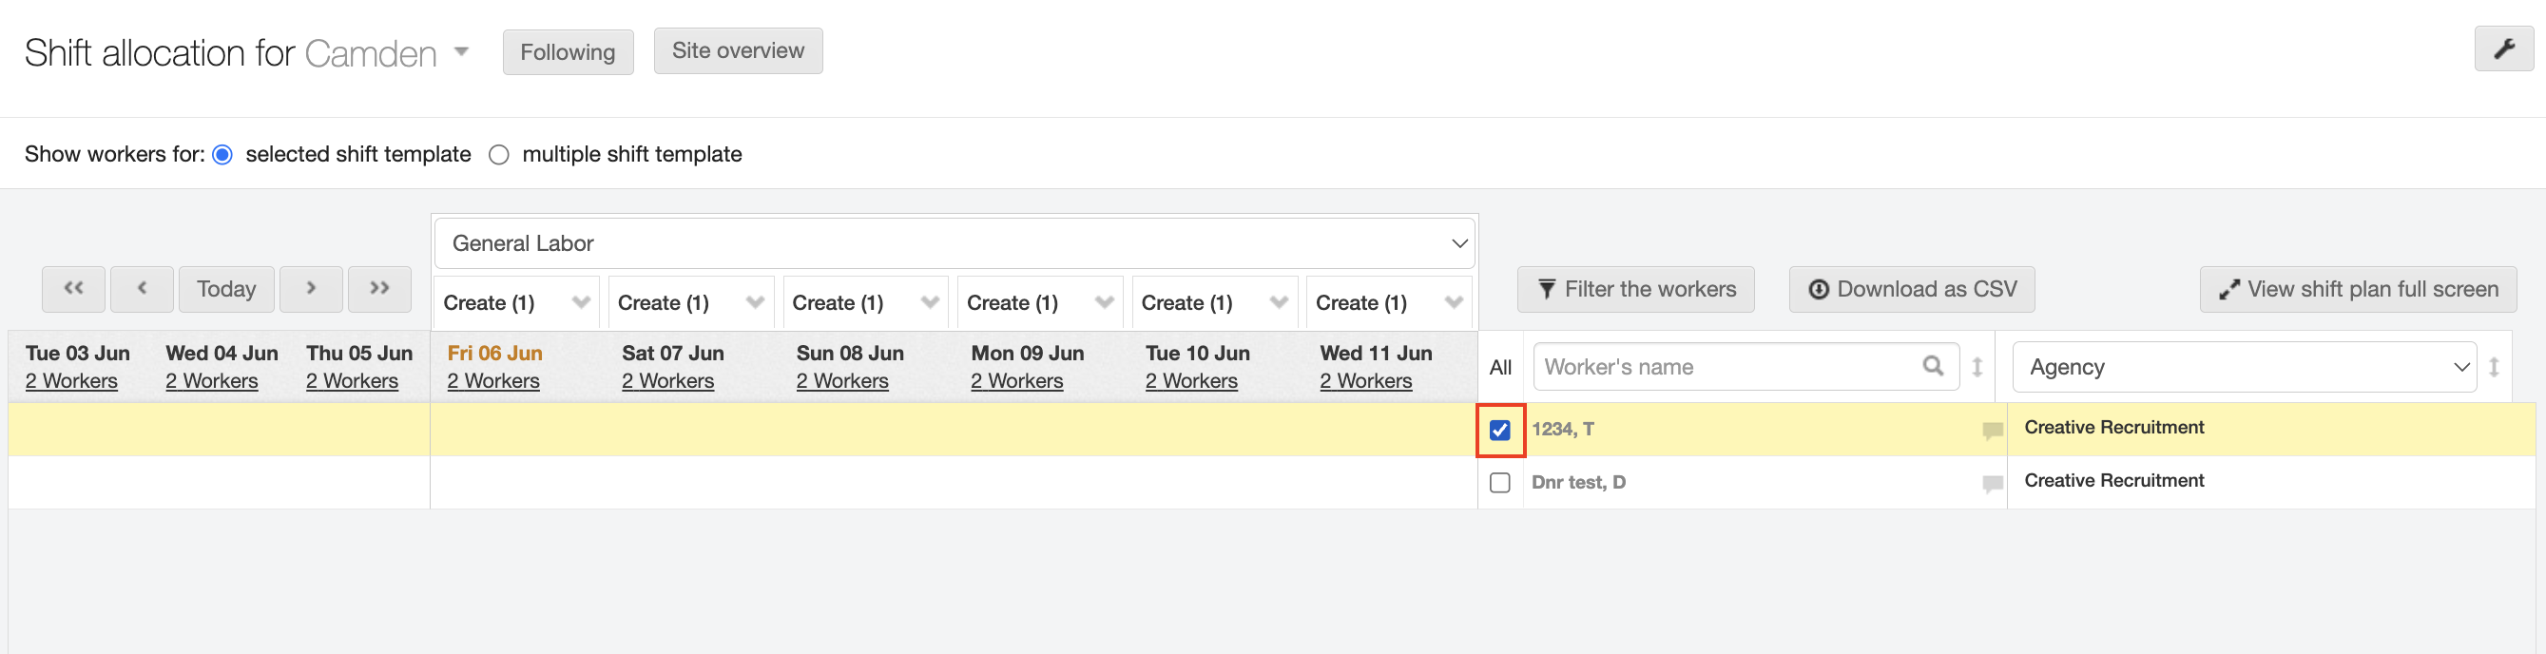Uncheck the checkbox for 1234, T

(x=1499, y=430)
